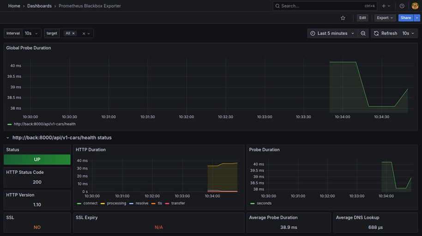Remove the All target value tag

click(73, 33)
